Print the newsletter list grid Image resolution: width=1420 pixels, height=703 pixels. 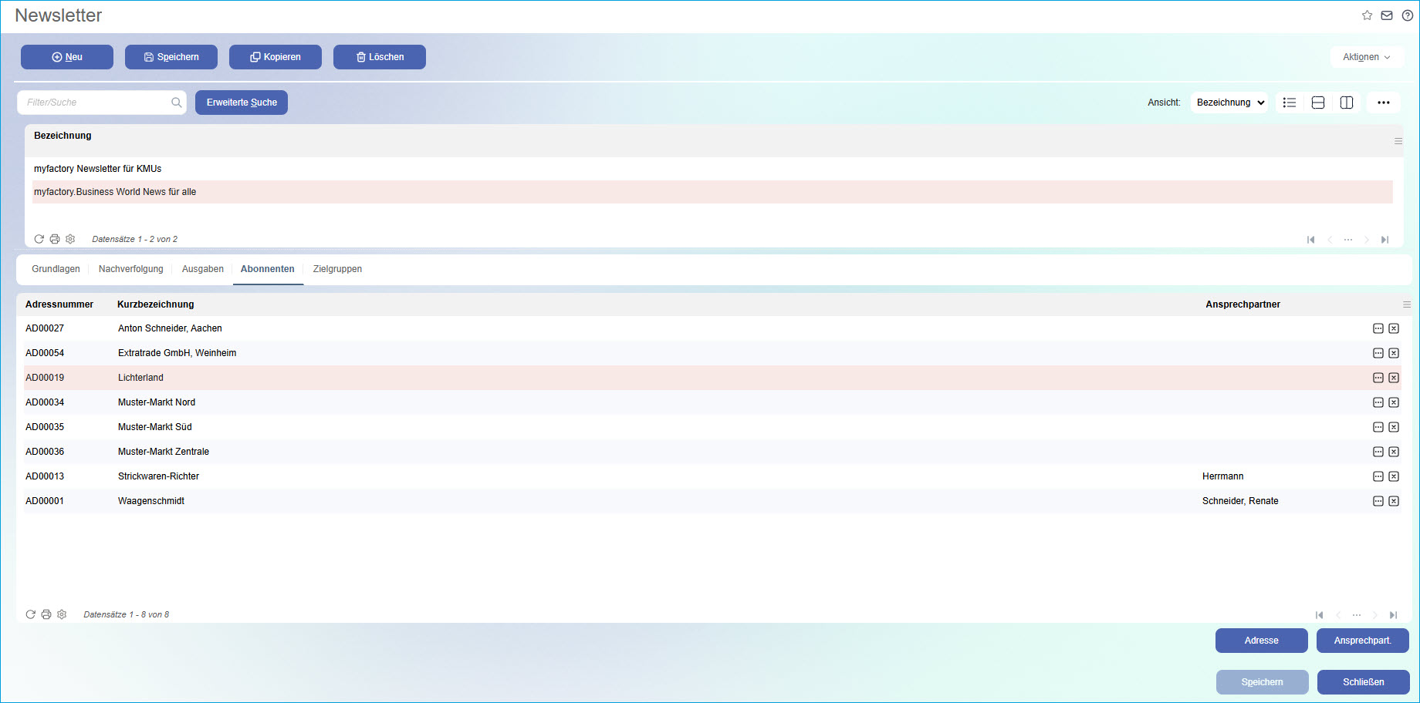pos(55,239)
